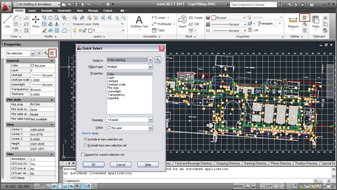Image resolution: width=337 pixels, height=190 pixels.
Task: Click select objects button beside Apply to
Action: click(x=158, y=60)
